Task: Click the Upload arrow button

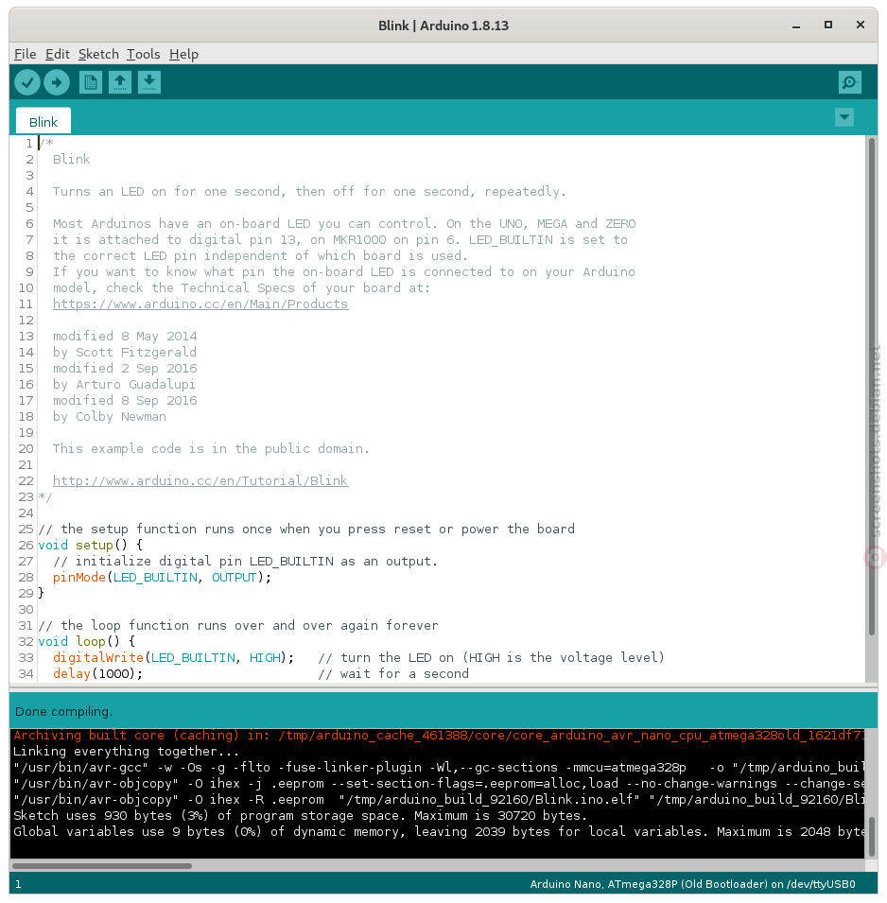Action: coord(57,82)
